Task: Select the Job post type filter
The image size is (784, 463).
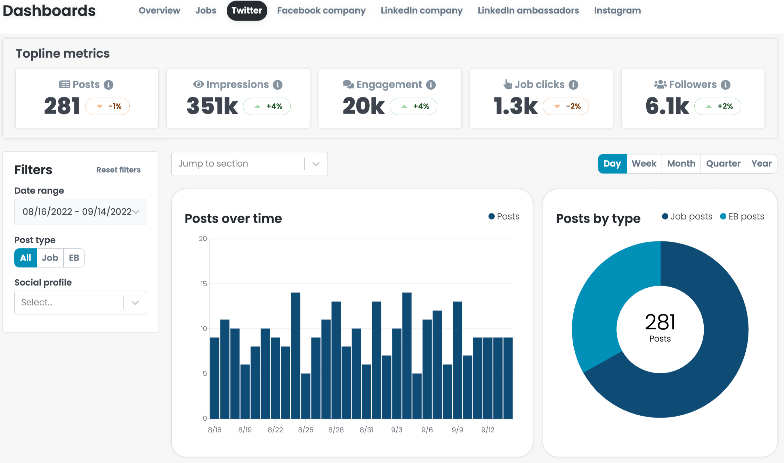Action: click(x=50, y=258)
